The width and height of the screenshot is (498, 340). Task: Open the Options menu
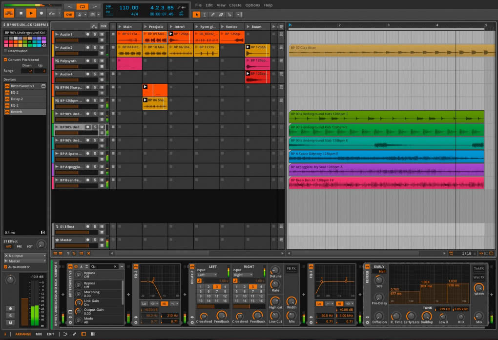point(252,5)
